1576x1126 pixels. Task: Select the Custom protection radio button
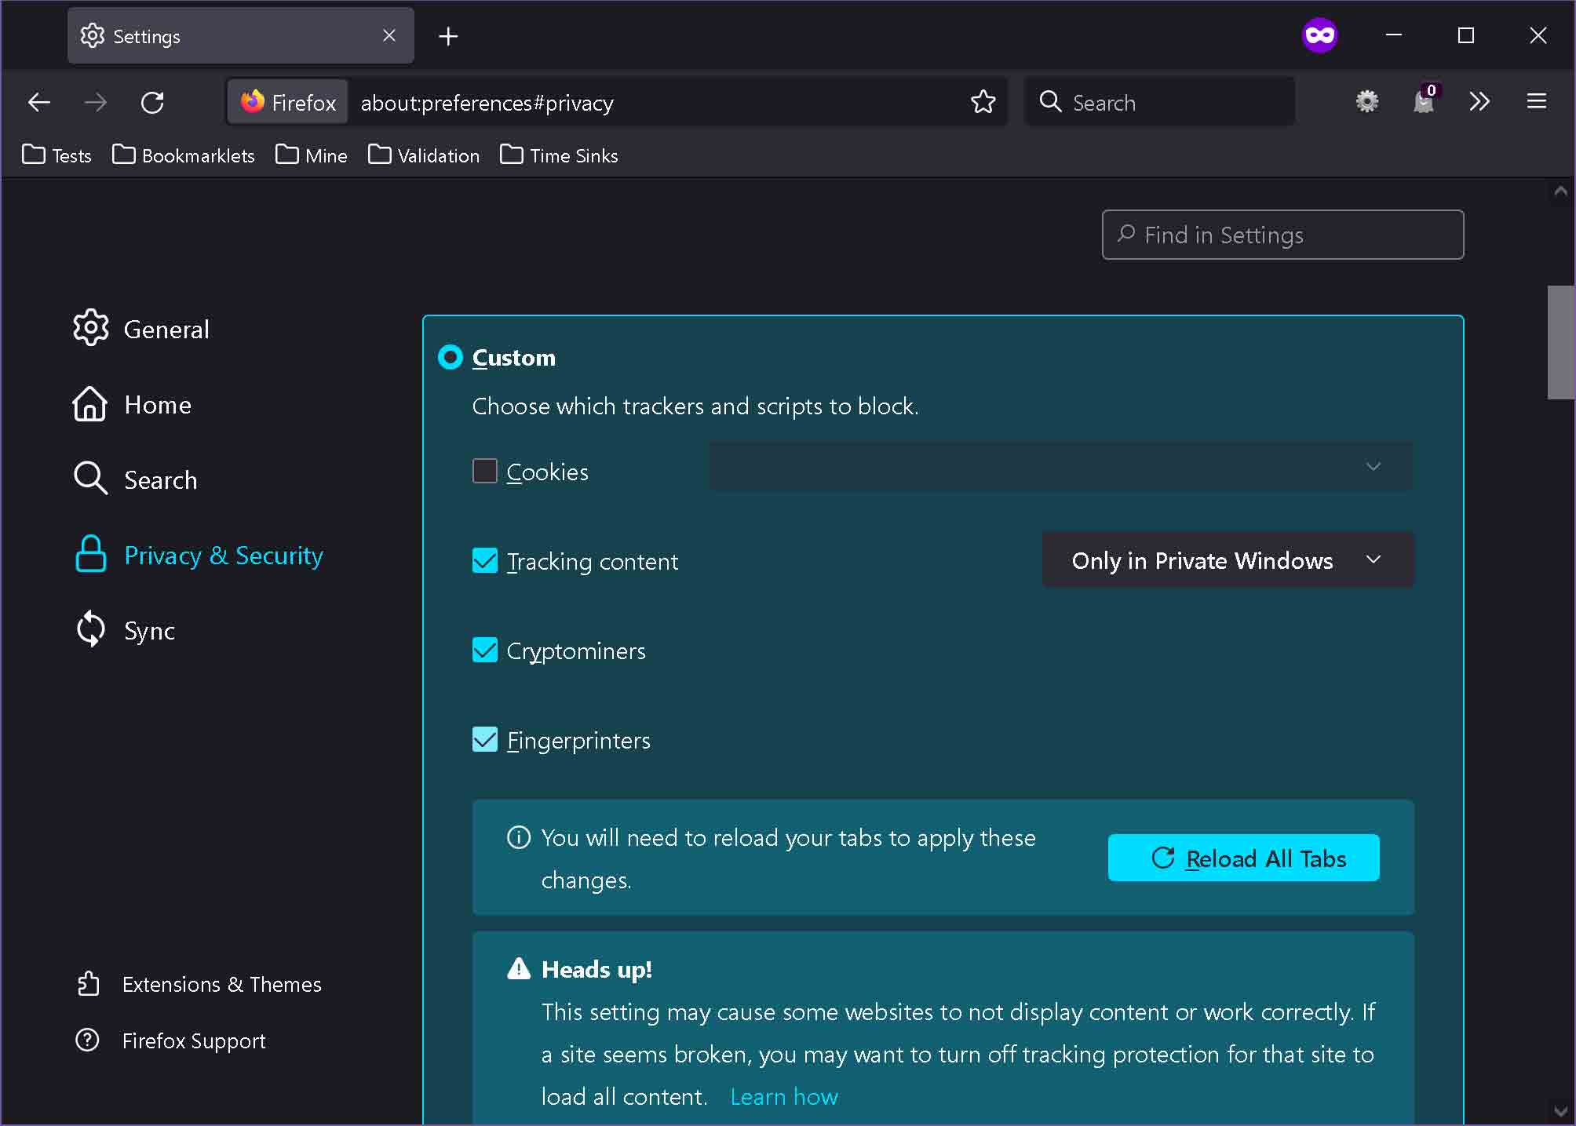451,358
